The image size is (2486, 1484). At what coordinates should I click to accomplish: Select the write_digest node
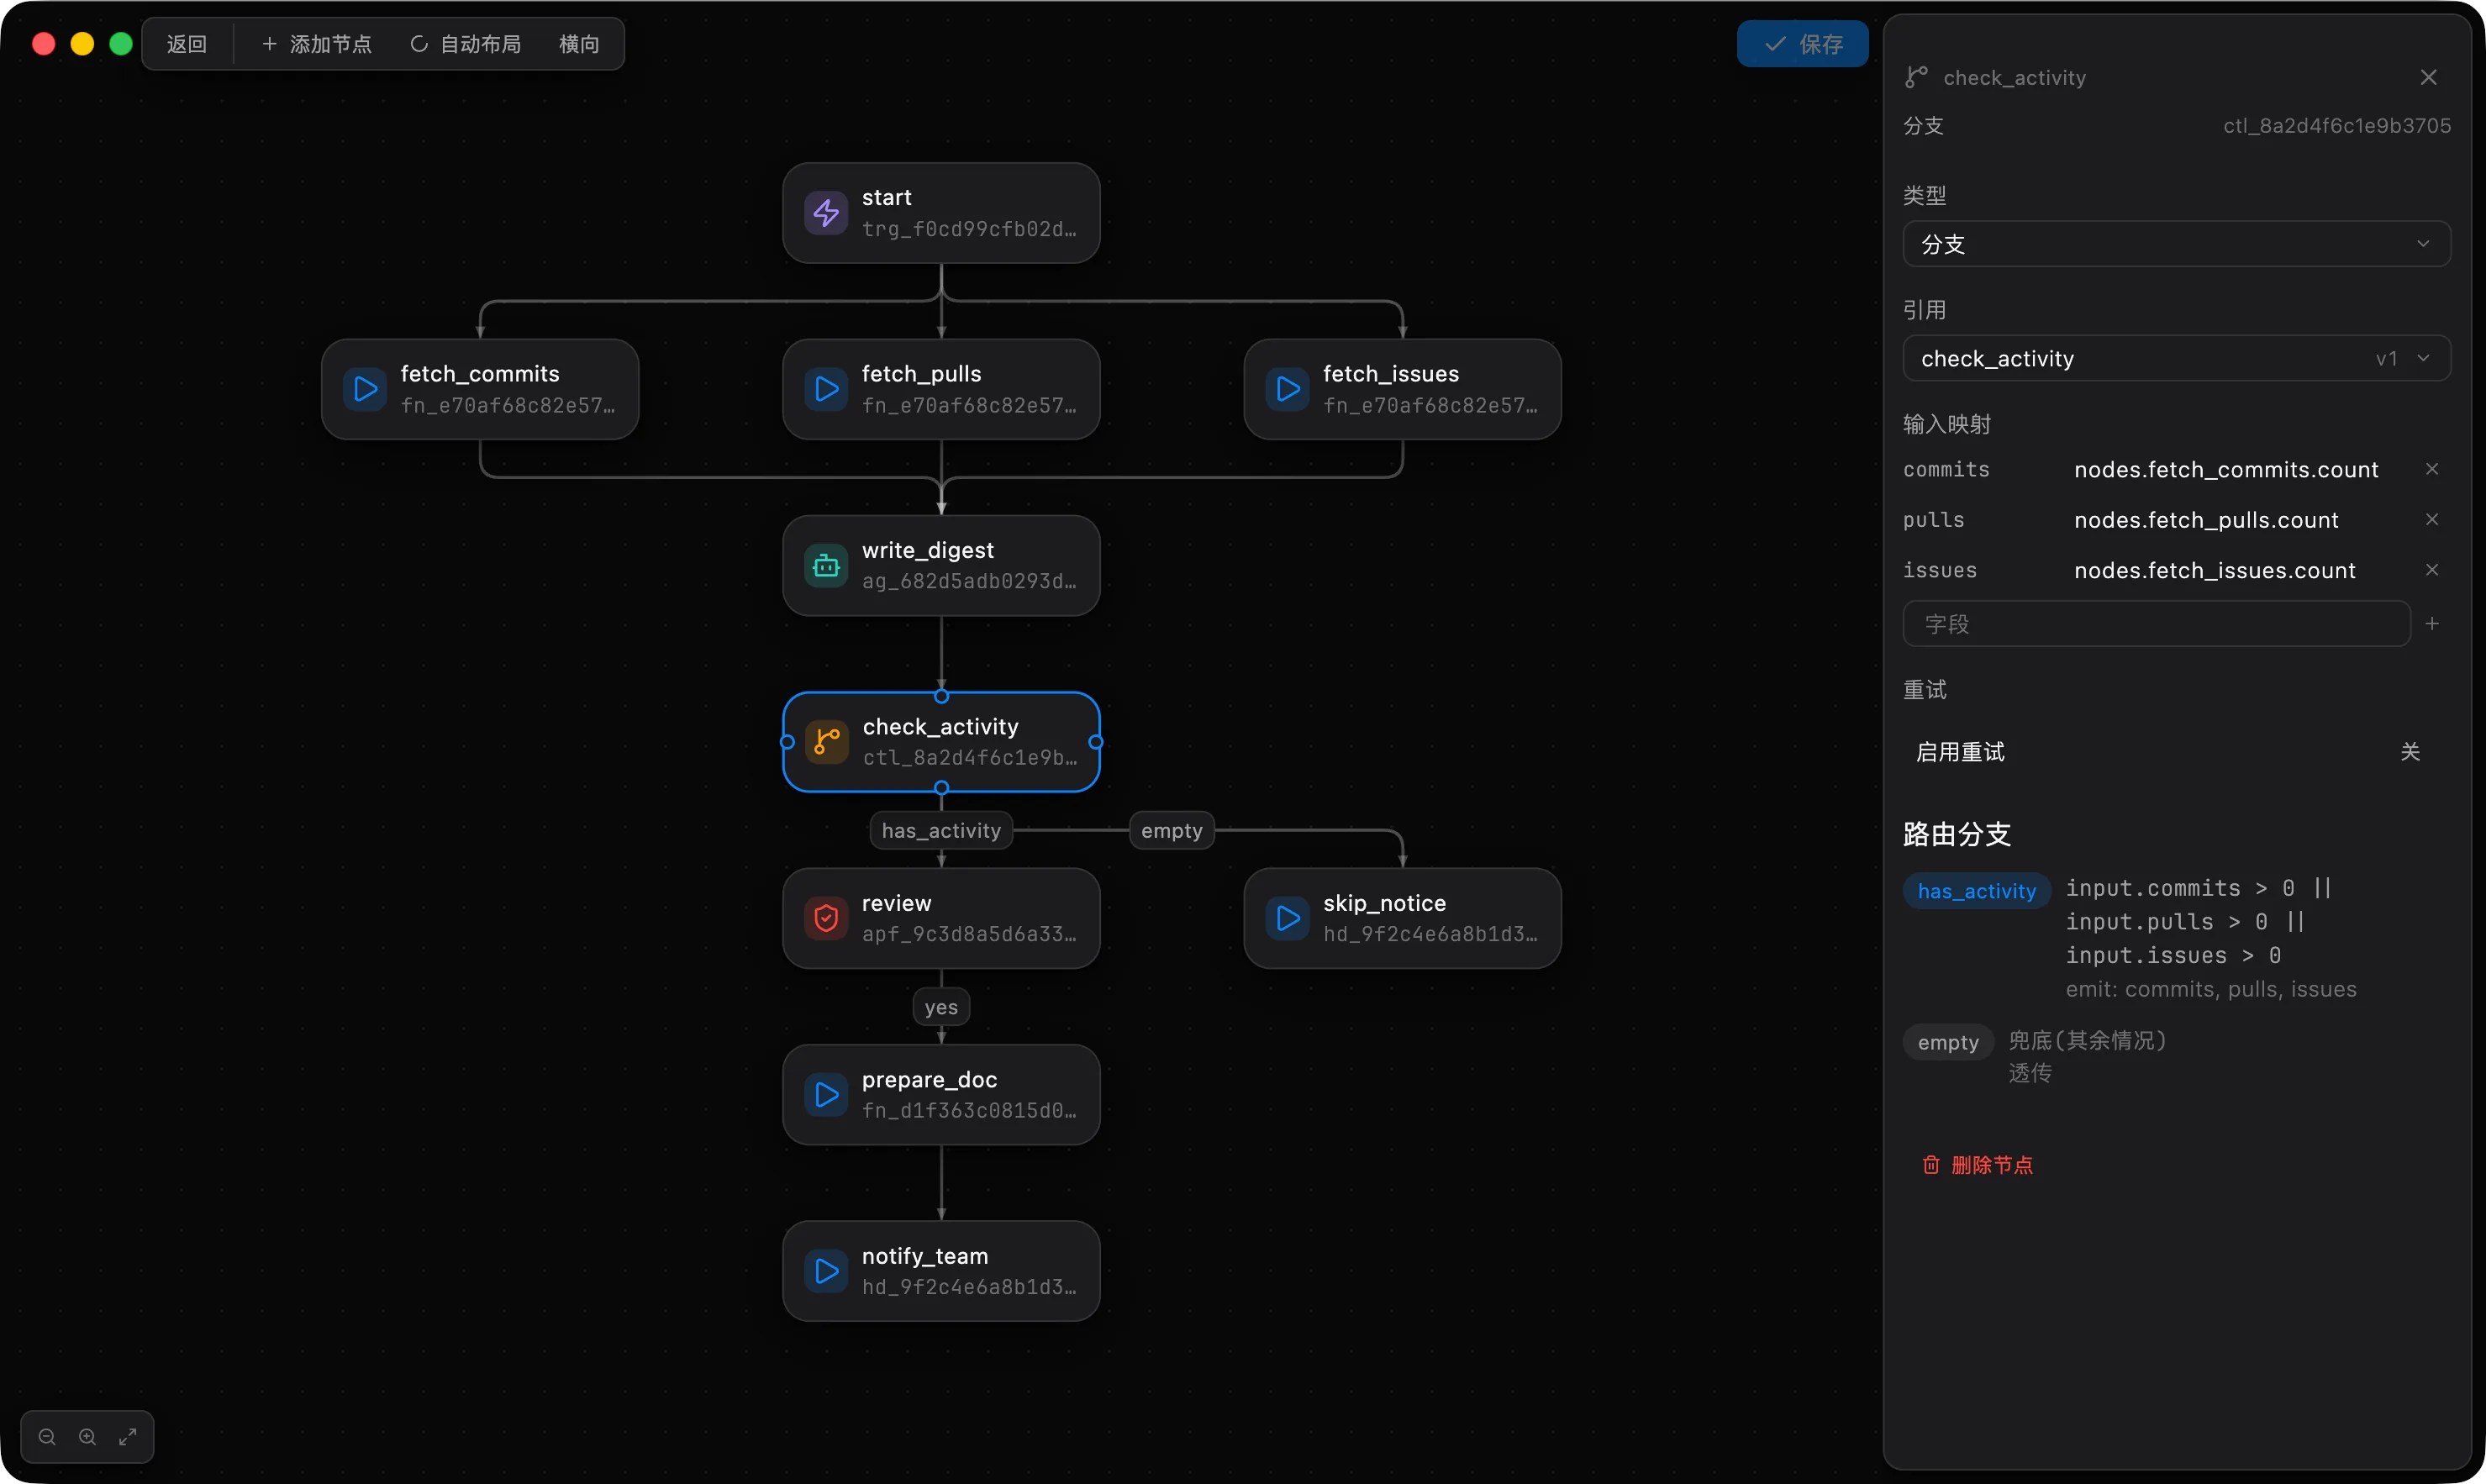941,566
